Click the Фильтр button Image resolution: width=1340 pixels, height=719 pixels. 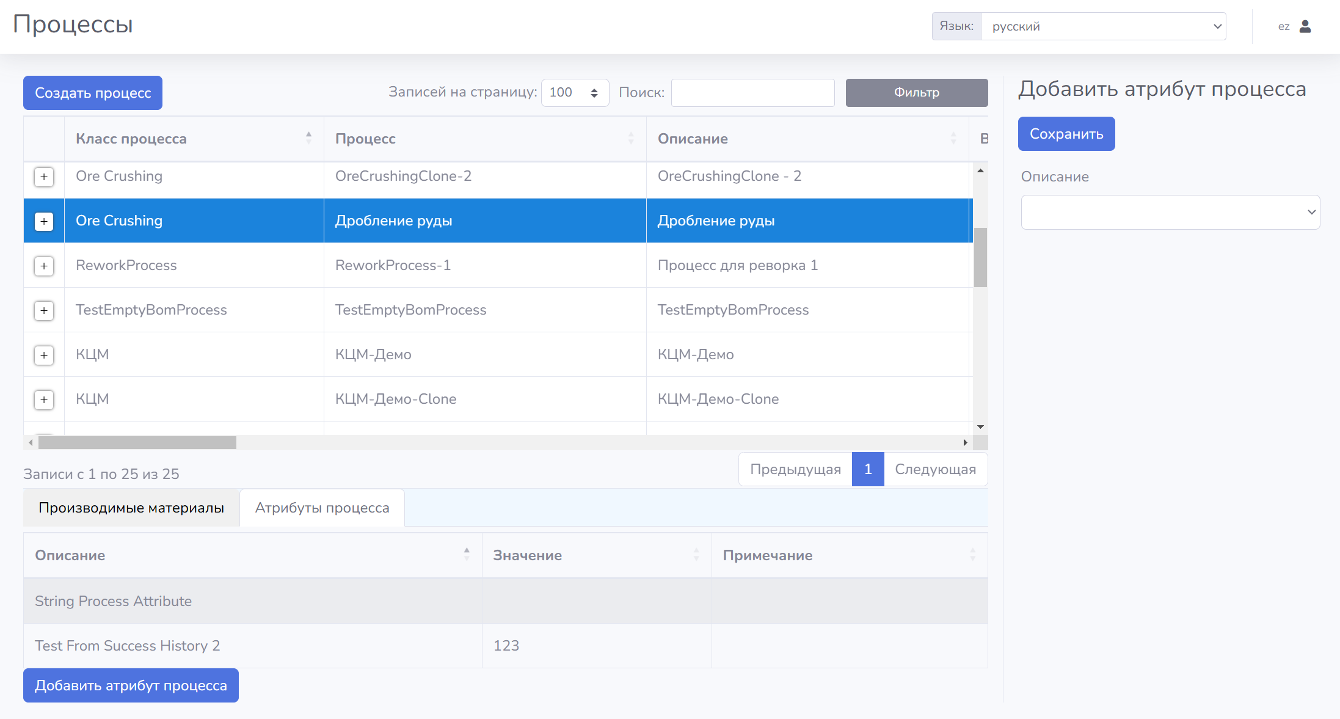[x=916, y=93]
